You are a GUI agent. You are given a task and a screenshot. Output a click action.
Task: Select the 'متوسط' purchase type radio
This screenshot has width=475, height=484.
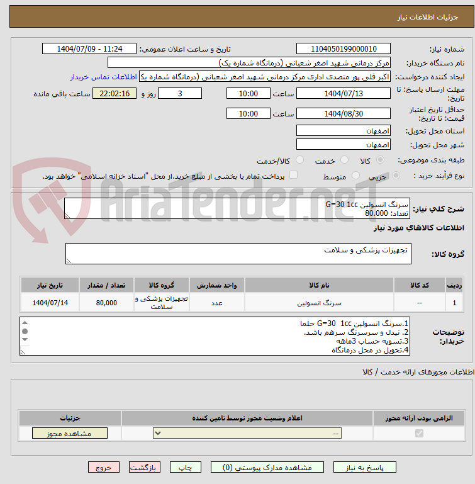[355, 176]
